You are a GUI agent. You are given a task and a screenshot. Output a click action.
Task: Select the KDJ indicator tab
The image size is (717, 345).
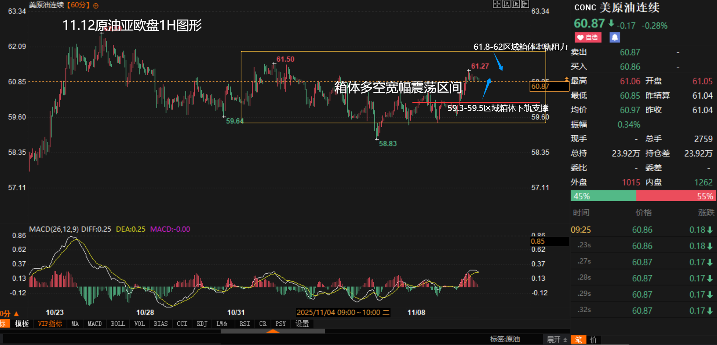point(202,324)
